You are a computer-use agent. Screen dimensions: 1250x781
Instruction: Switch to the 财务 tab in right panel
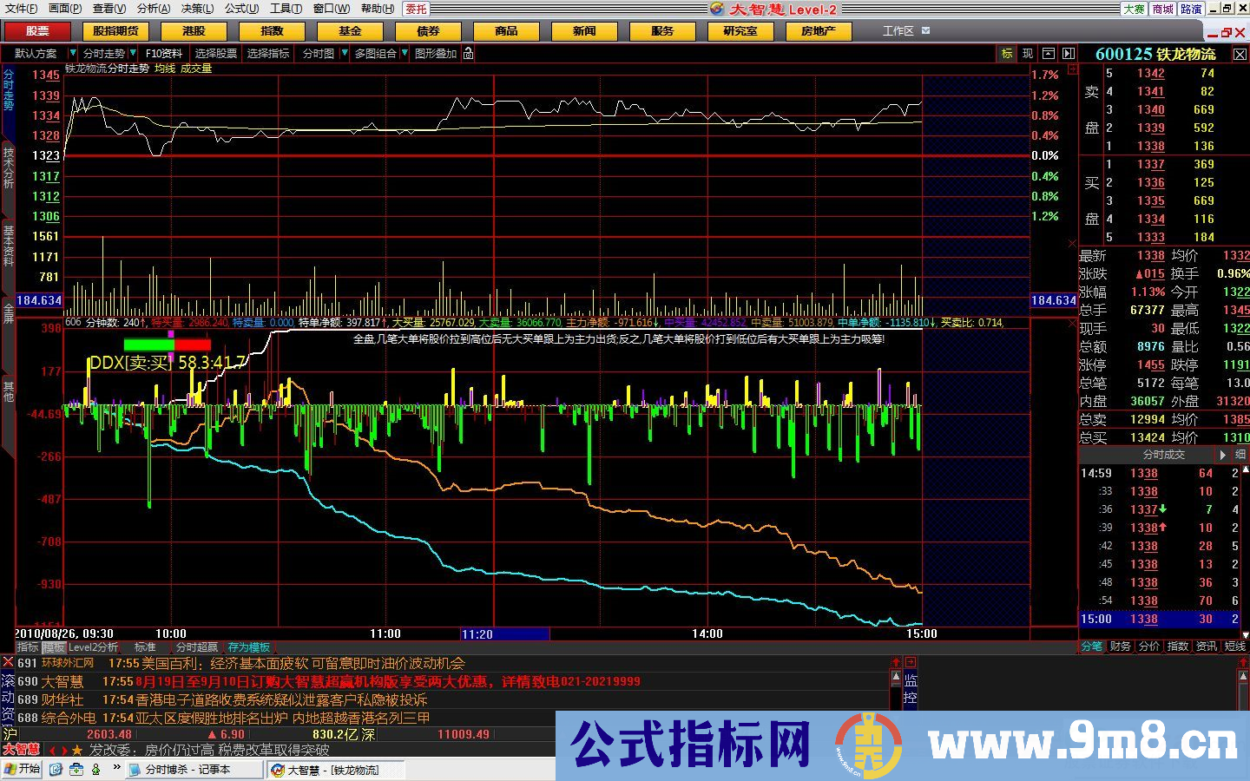pyautogui.click(x=1120, y=646)
